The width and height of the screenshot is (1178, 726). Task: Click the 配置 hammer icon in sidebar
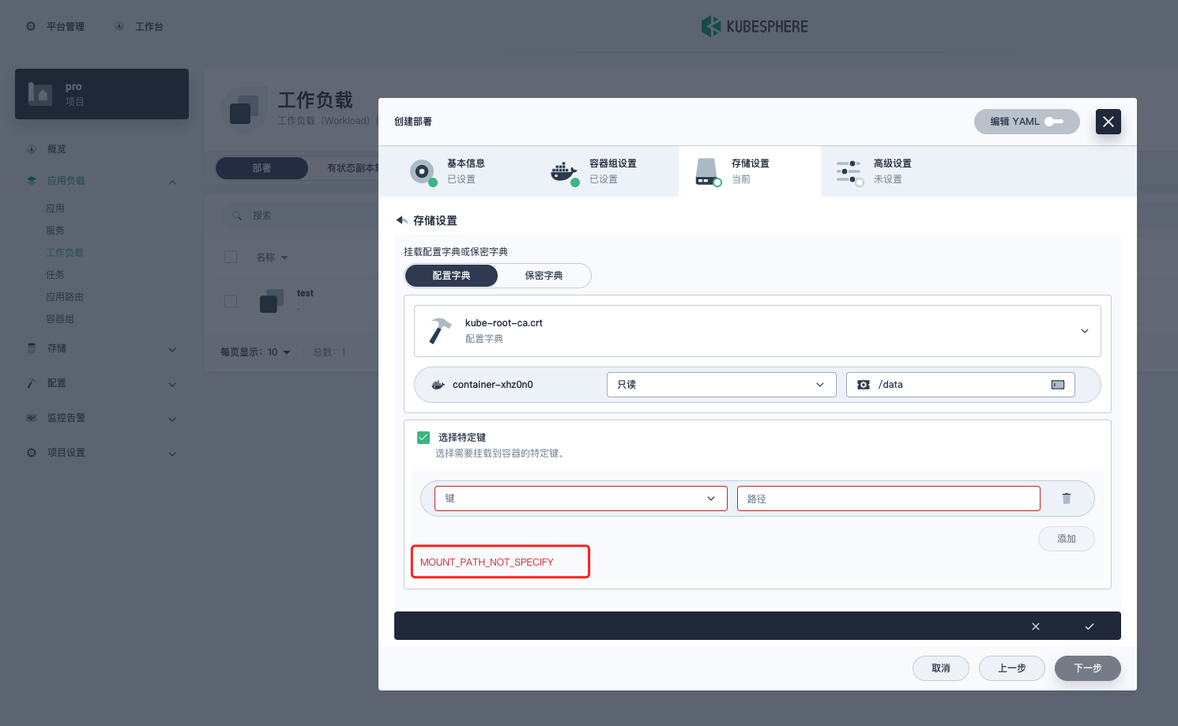32,382
